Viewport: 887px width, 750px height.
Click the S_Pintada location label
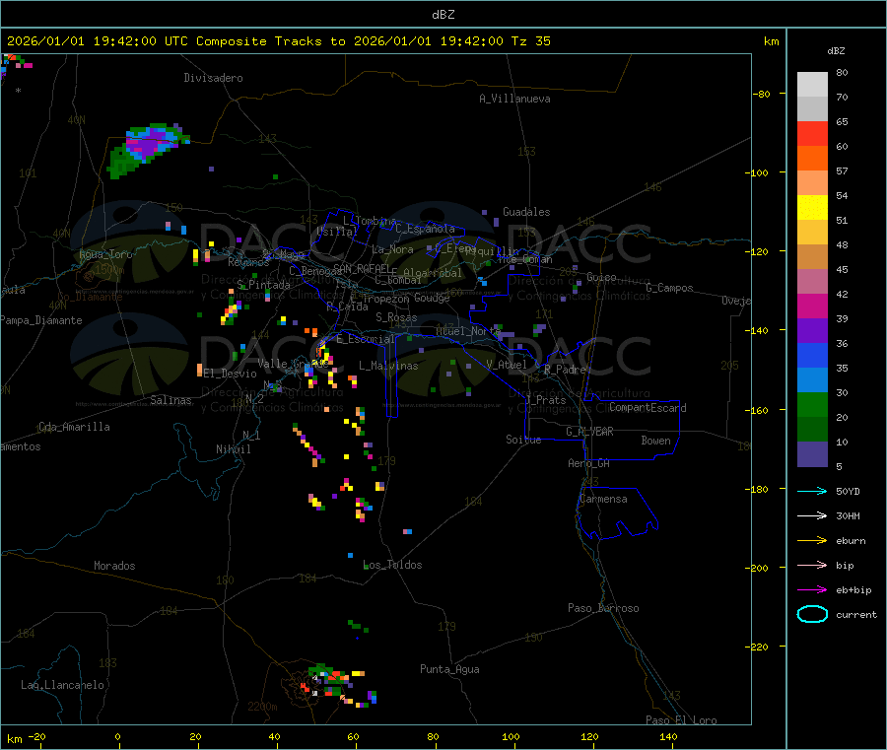click(263, 285)
